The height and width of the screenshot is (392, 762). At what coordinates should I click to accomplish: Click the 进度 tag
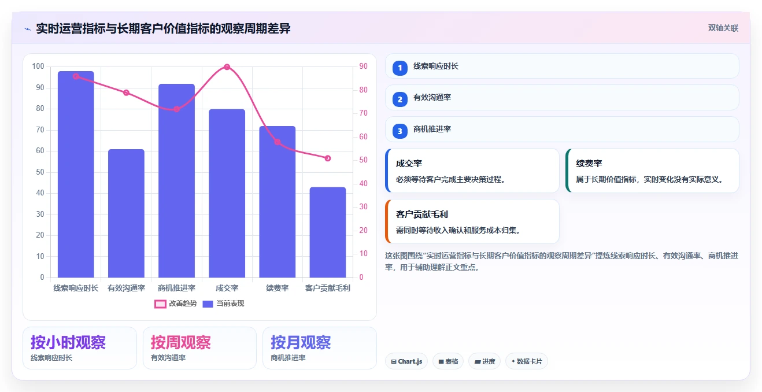484,361
